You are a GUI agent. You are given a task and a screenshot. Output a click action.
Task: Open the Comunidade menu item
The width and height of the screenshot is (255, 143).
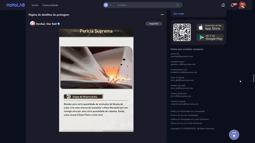point(50,5)
